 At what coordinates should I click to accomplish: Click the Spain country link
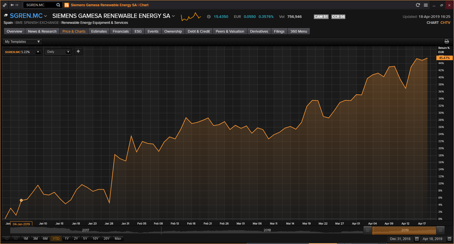tap(8, 23)
